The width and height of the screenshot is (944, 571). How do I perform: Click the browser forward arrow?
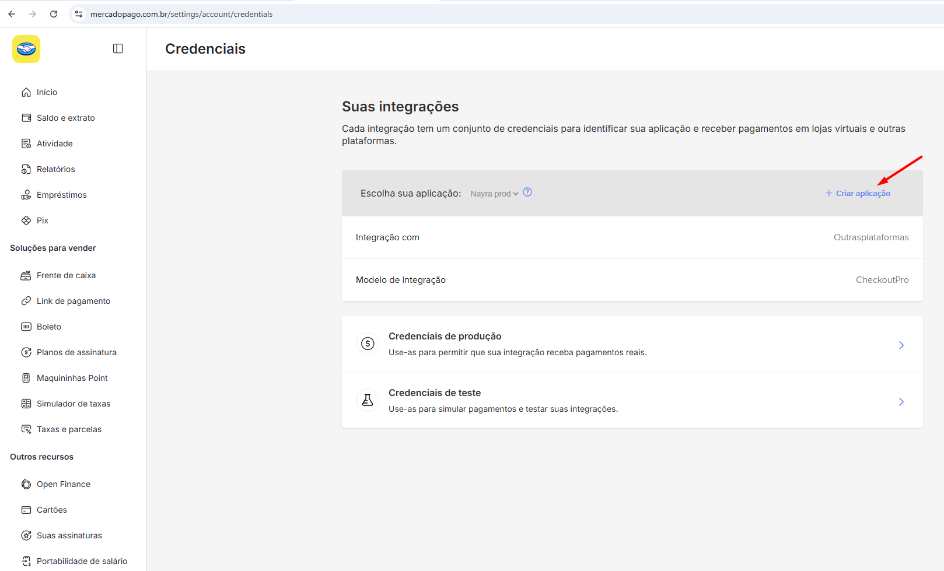[33, 14]
